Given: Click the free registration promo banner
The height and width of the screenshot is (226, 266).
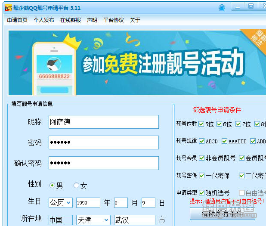Looking at the screenshot, I should (137, 63).
